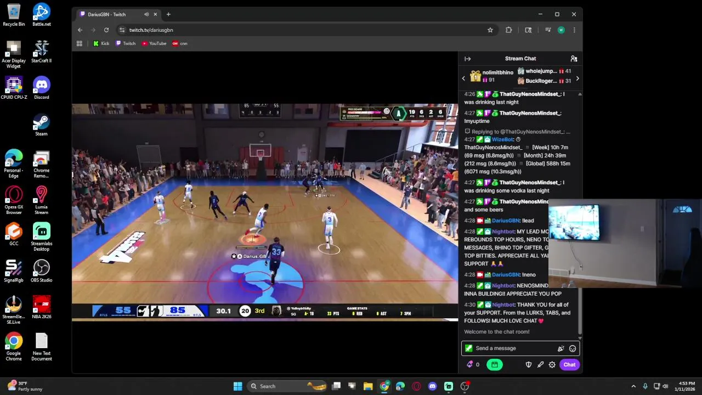
Task: Select OBS Studio desktop shortcut
Action: [x=41, y=271]
